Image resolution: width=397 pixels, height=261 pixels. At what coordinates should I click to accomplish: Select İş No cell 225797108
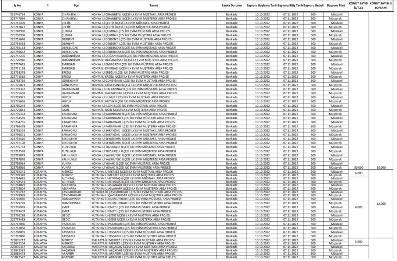coord(18,143)
